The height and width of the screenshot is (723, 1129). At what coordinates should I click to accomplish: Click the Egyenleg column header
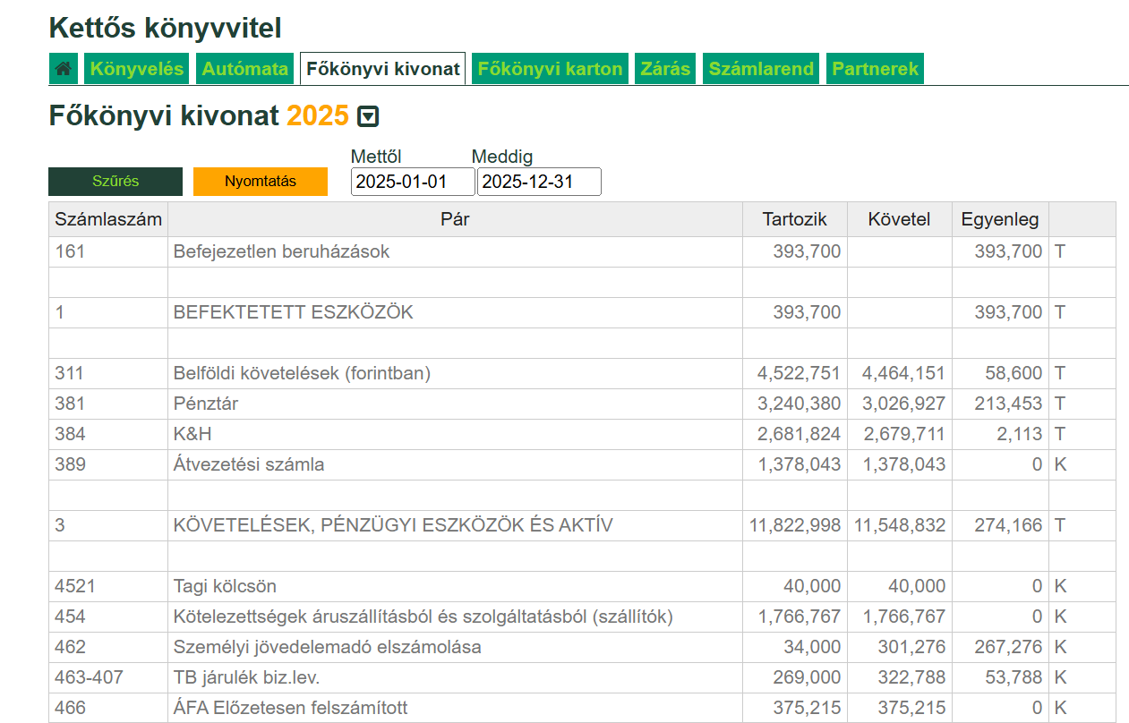tap(999, 219)
